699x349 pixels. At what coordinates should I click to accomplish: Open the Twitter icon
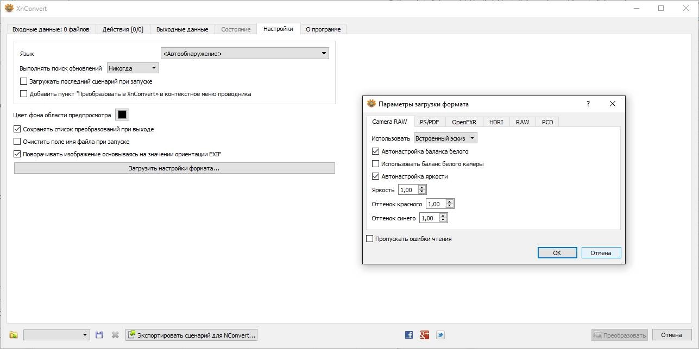[440, 335]
